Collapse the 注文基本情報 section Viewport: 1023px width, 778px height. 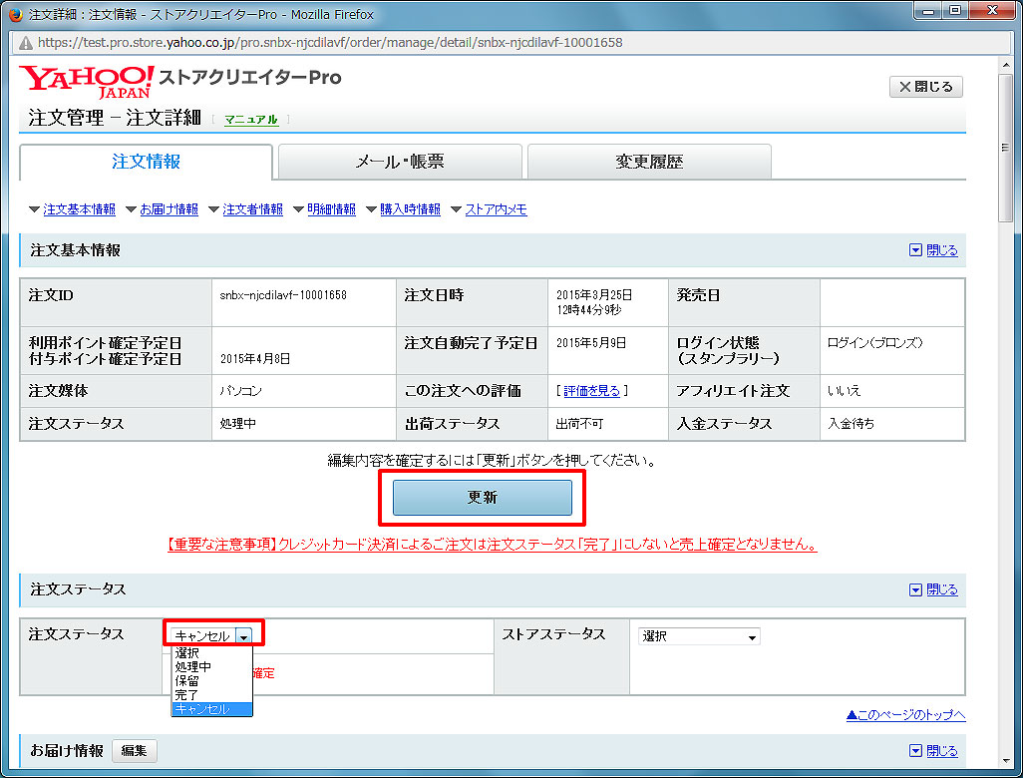(933, 250)
